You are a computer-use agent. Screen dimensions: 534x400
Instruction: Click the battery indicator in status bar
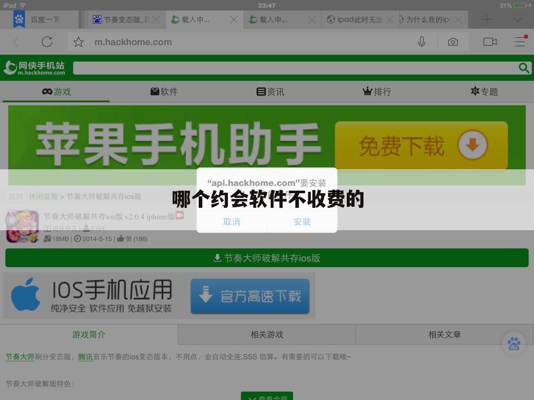point(521,5)
